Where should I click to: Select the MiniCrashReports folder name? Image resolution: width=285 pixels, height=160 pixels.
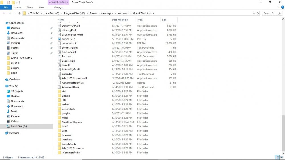(x=72, y=122)
